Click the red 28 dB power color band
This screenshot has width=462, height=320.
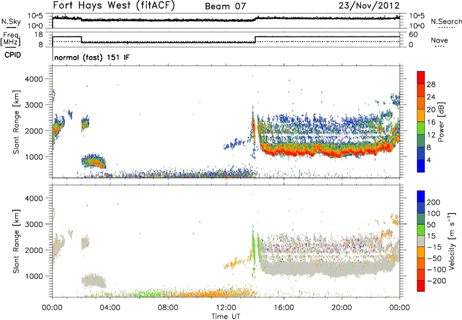pyautogui.click(x=421, y=78)
